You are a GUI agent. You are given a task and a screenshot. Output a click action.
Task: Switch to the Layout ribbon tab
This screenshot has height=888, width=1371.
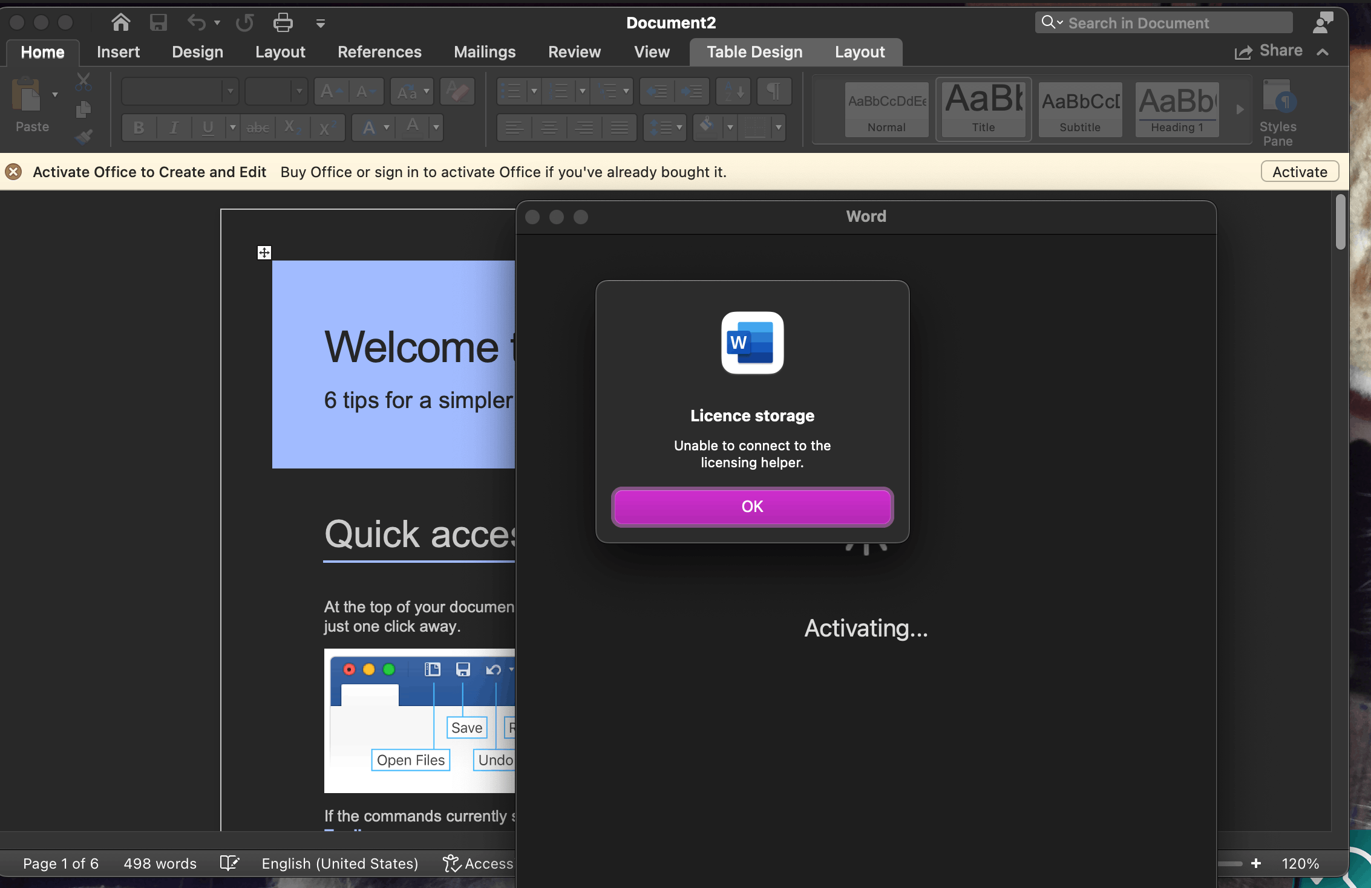tap(279, 52)
